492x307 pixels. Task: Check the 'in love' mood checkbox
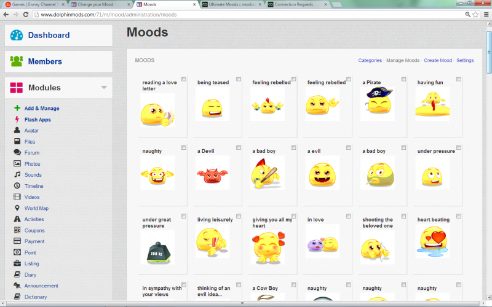[x=349, y=216]
